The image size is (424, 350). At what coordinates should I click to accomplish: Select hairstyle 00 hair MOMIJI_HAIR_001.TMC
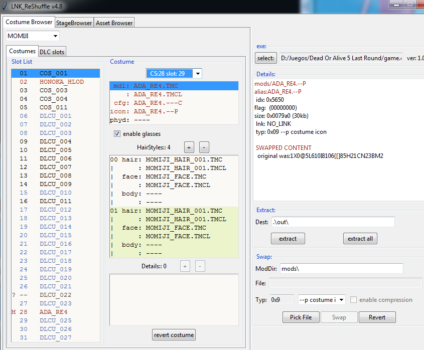pos(174,159)
